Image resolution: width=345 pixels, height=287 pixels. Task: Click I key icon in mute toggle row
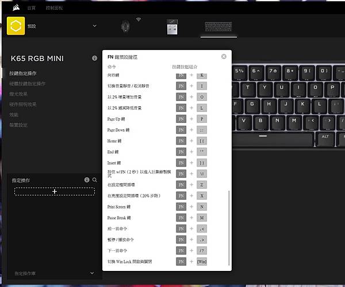pyautogui.click(x=202, y=86)
